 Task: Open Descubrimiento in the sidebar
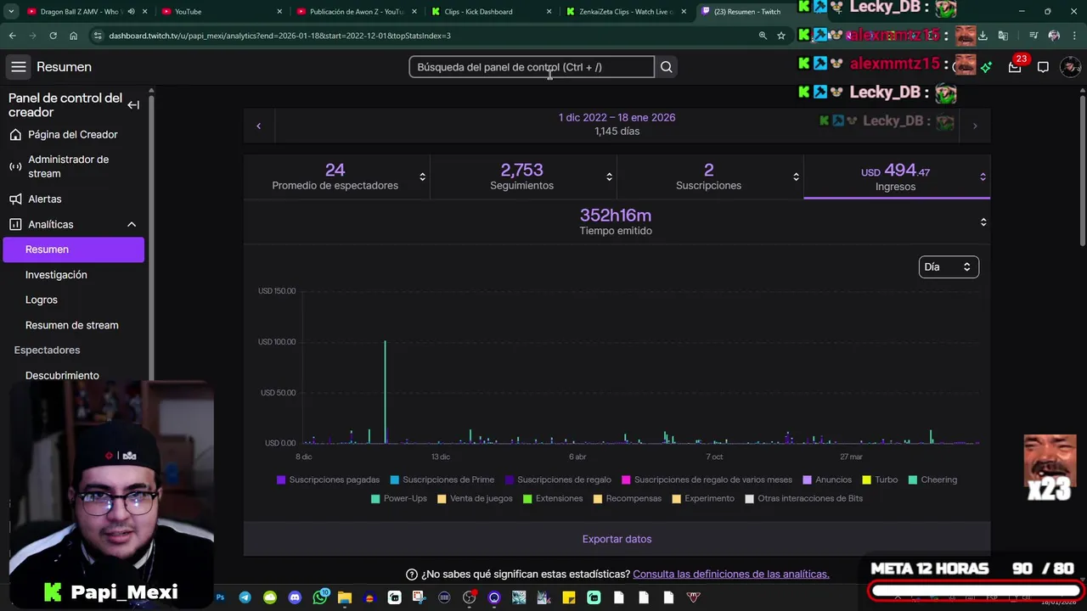[62, 375]
